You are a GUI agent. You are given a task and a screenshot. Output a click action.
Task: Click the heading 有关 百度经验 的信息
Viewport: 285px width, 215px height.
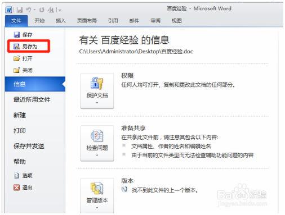pyautogui.click(x=124, y=40)
